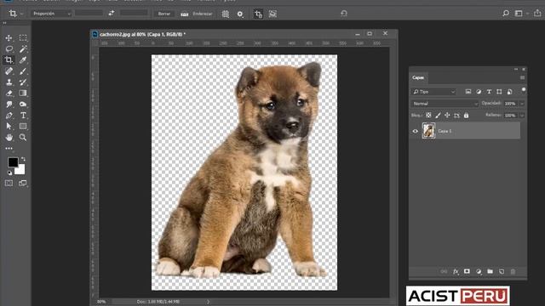
Task: Select the History Brush tool
Action: [23, 82]
